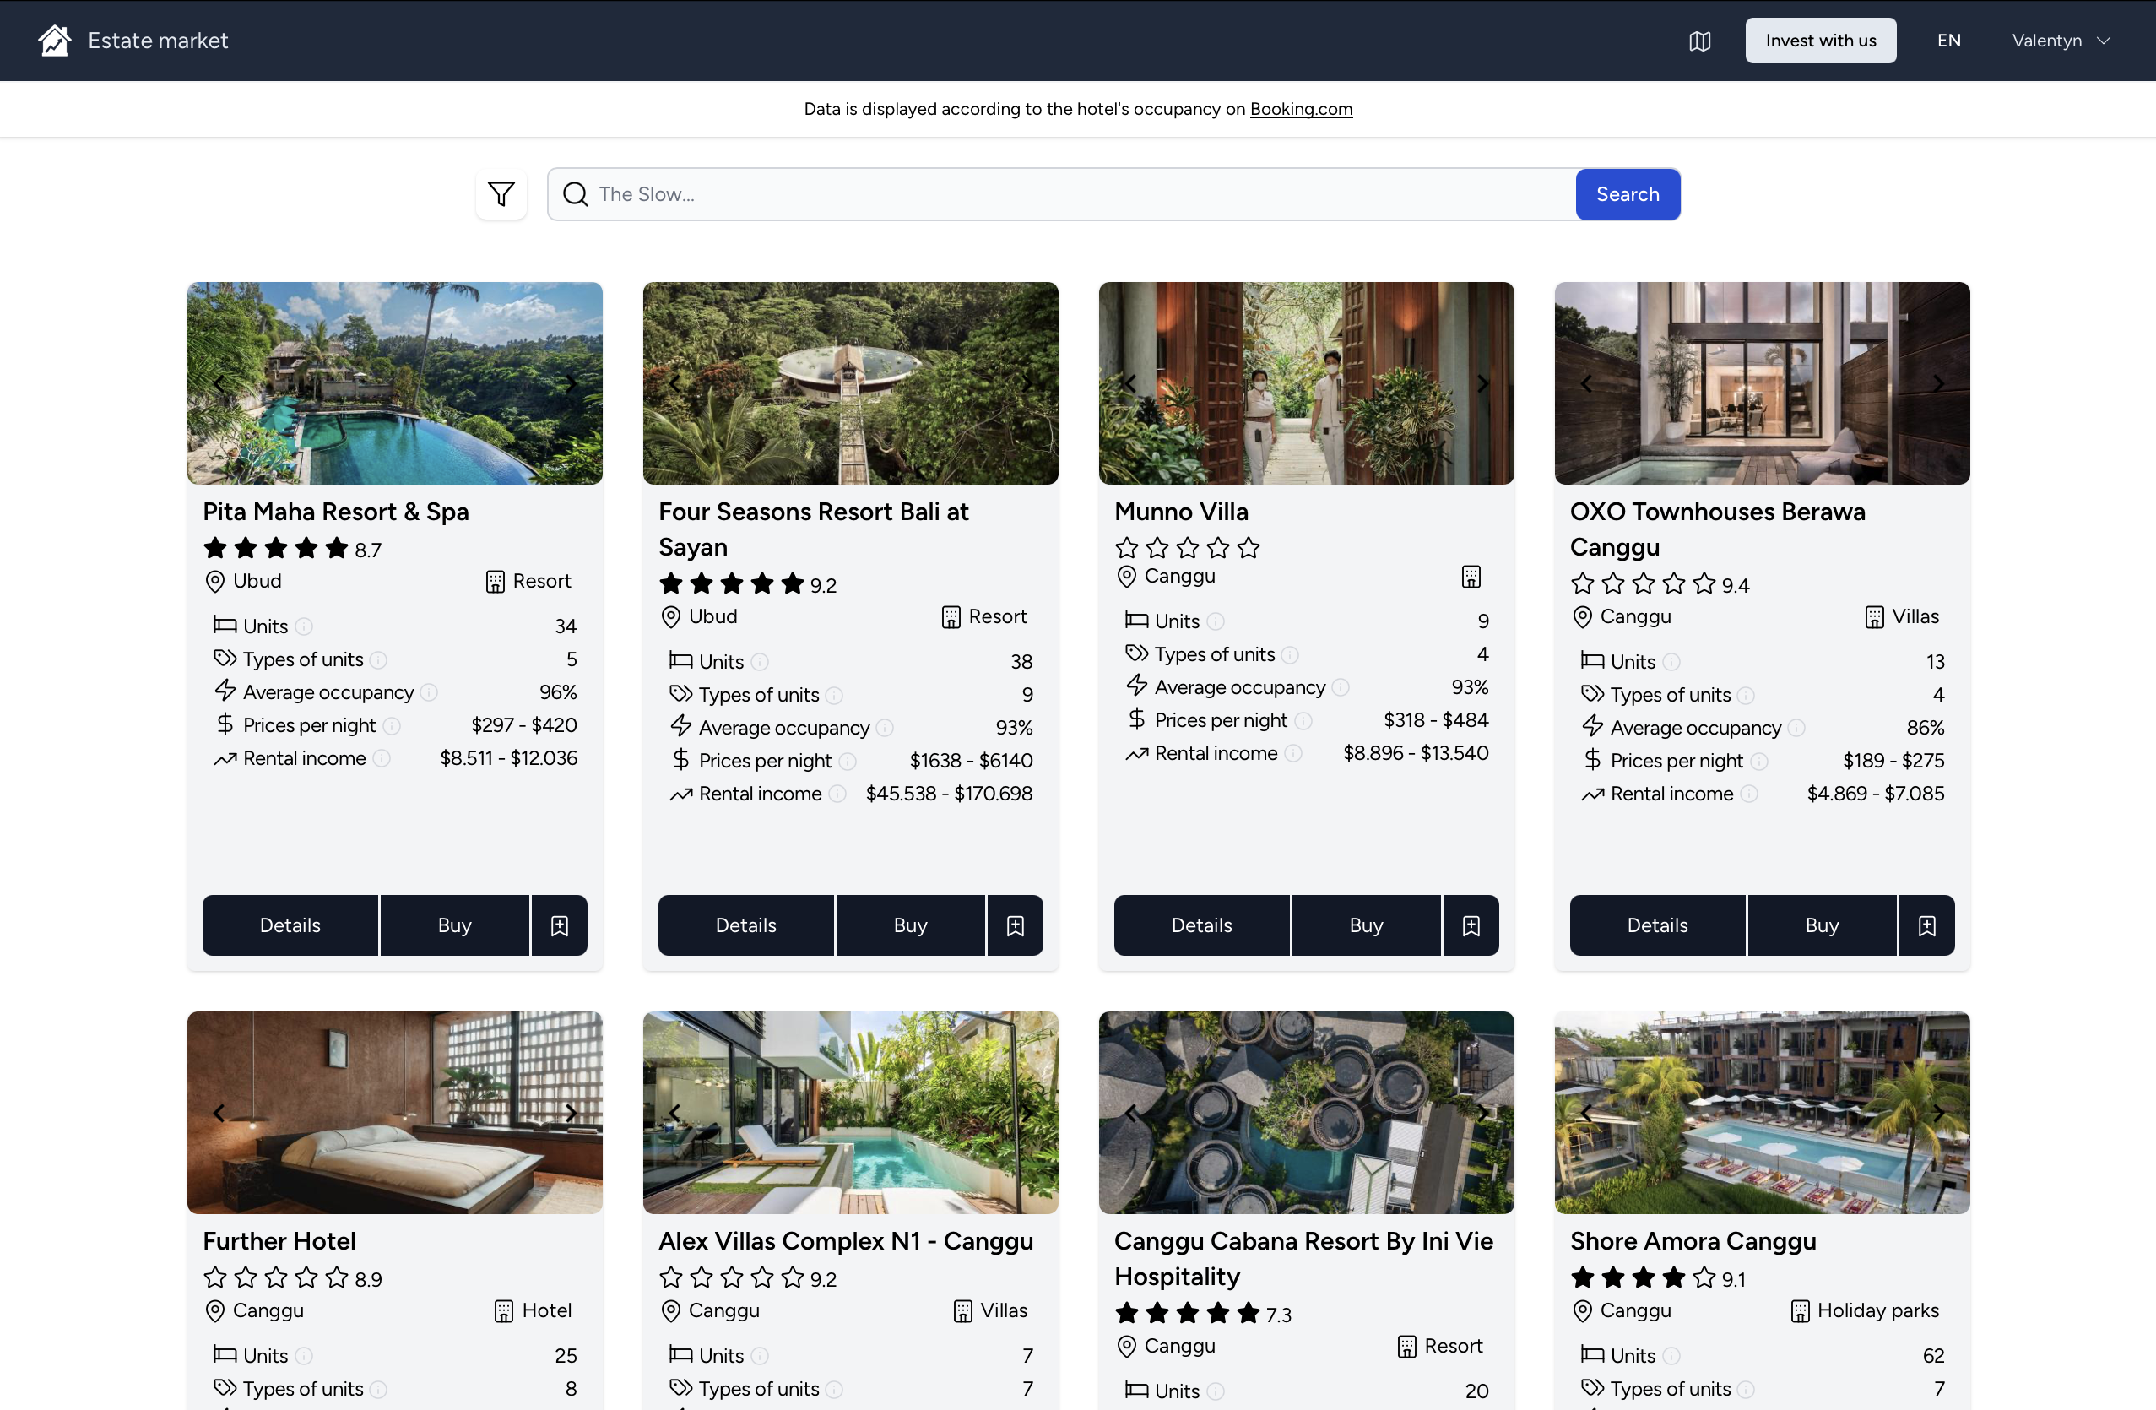The image size is (2156, 1410).
Task: Open Details for OXO Townhouses Berawa Canggu
Action: (x=1657, y=925)
